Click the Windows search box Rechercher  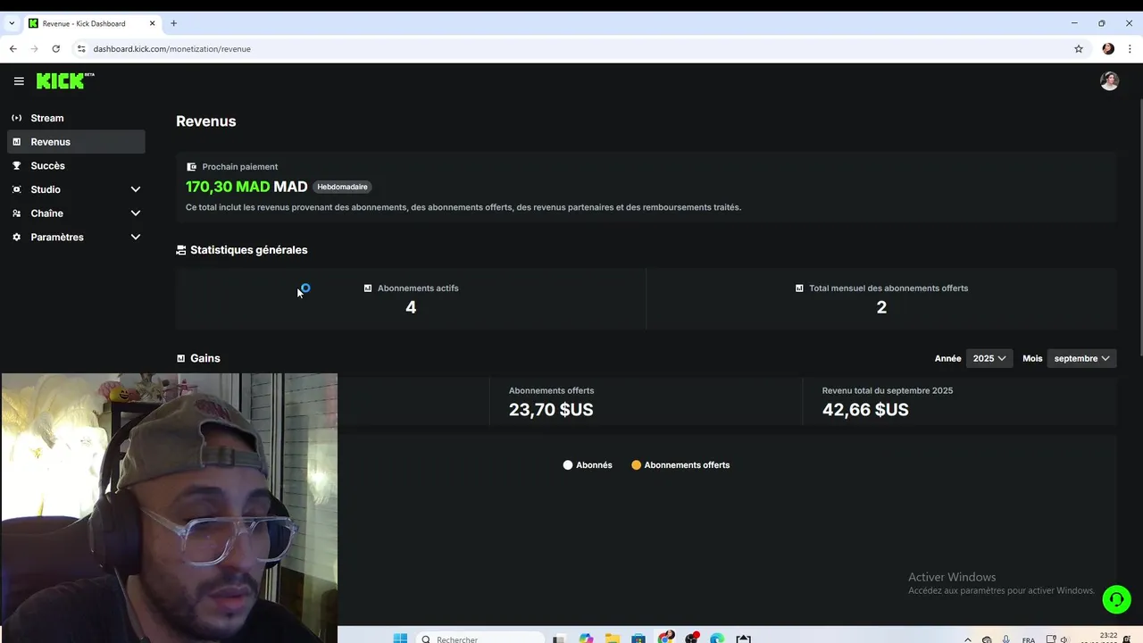tap(480, 639)
